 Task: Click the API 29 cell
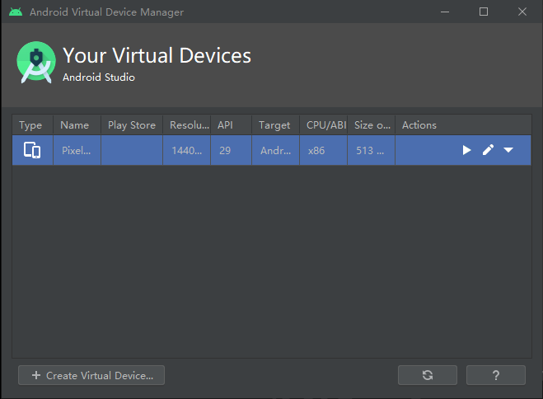tap(232, 150)
